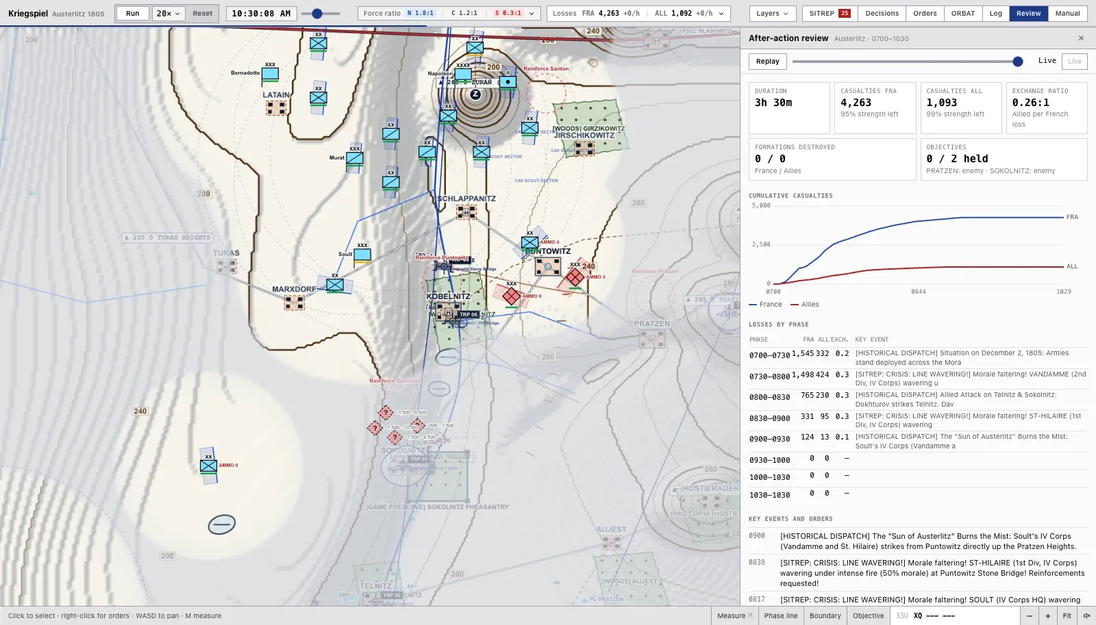The width and height of the screenshot is (1096, 625).
Task: Open the ORBAT tab
Action: [x=962, y=14]
